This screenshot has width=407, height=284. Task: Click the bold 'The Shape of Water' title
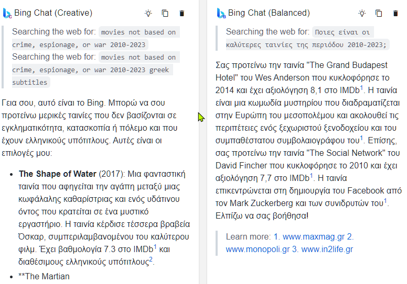[58, 174]
